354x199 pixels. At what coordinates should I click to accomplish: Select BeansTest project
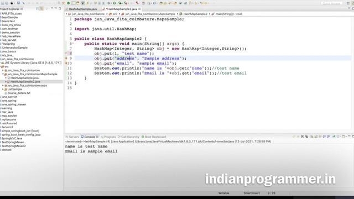point(8,21)
